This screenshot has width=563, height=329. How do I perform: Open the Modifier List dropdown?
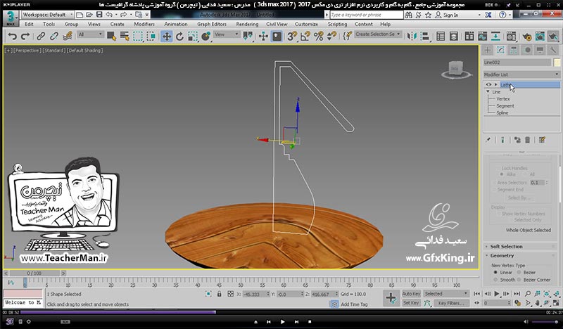pyautogui.click(x=521, y=75)
